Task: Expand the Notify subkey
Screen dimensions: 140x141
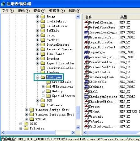Action: pyautogui.click(x=43, y=91)
